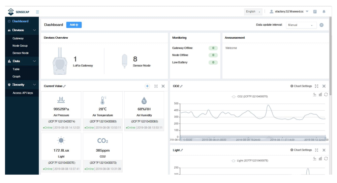
Task: Select the Air Temperature 28°C card
Action: [x=103, y=111]
